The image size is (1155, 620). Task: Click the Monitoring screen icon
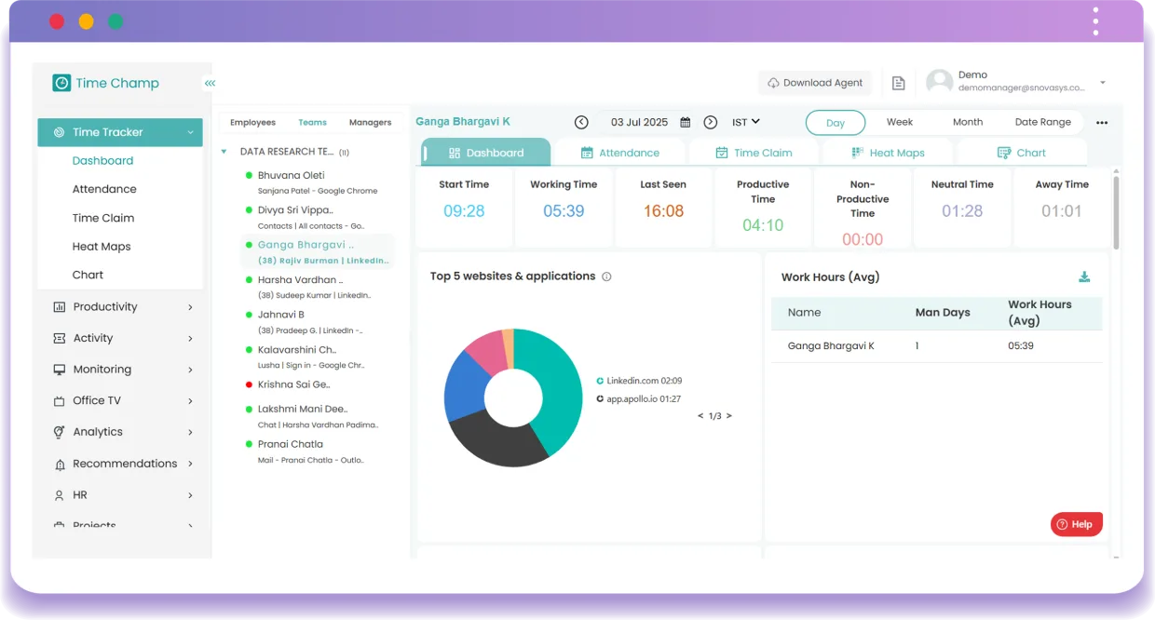click(60, 370)
